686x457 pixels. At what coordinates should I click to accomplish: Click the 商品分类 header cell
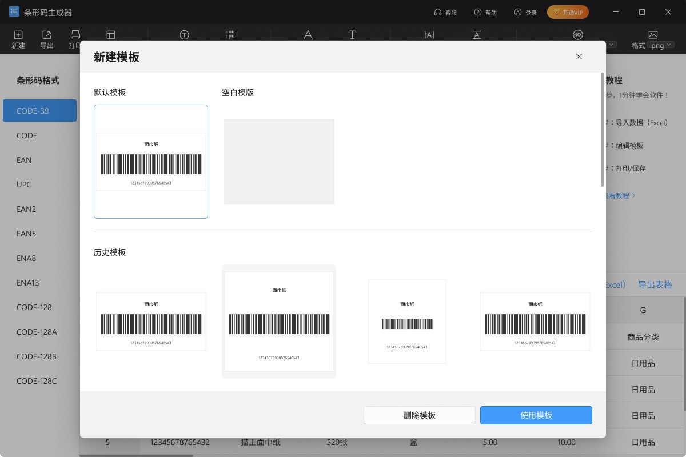[x=643, y=337]
